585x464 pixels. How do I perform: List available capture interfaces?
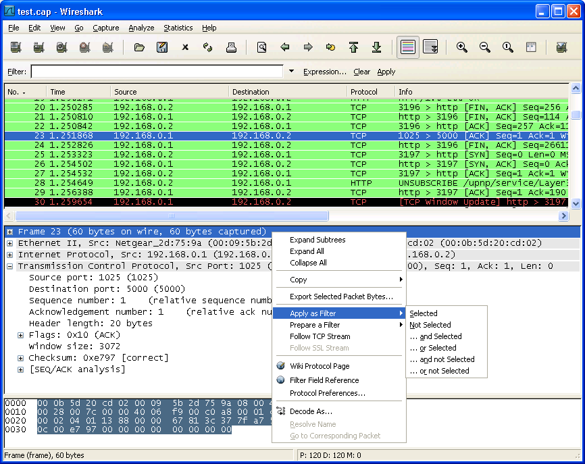point(16,47)
